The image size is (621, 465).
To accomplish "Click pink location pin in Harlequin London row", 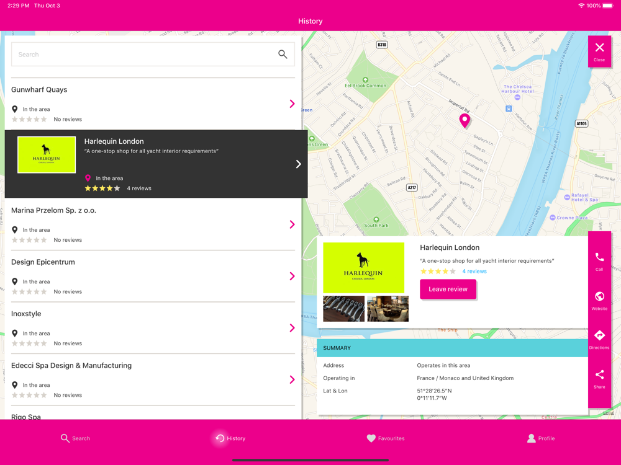I will point(88,179).
